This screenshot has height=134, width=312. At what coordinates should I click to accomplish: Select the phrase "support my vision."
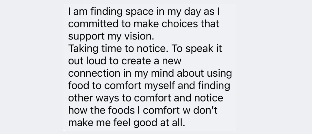click(111, 37)
